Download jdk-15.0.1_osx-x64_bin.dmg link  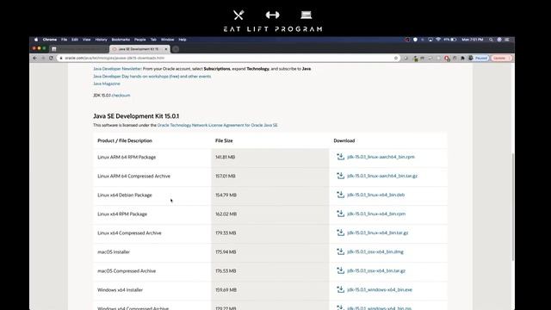coord(375,251)
